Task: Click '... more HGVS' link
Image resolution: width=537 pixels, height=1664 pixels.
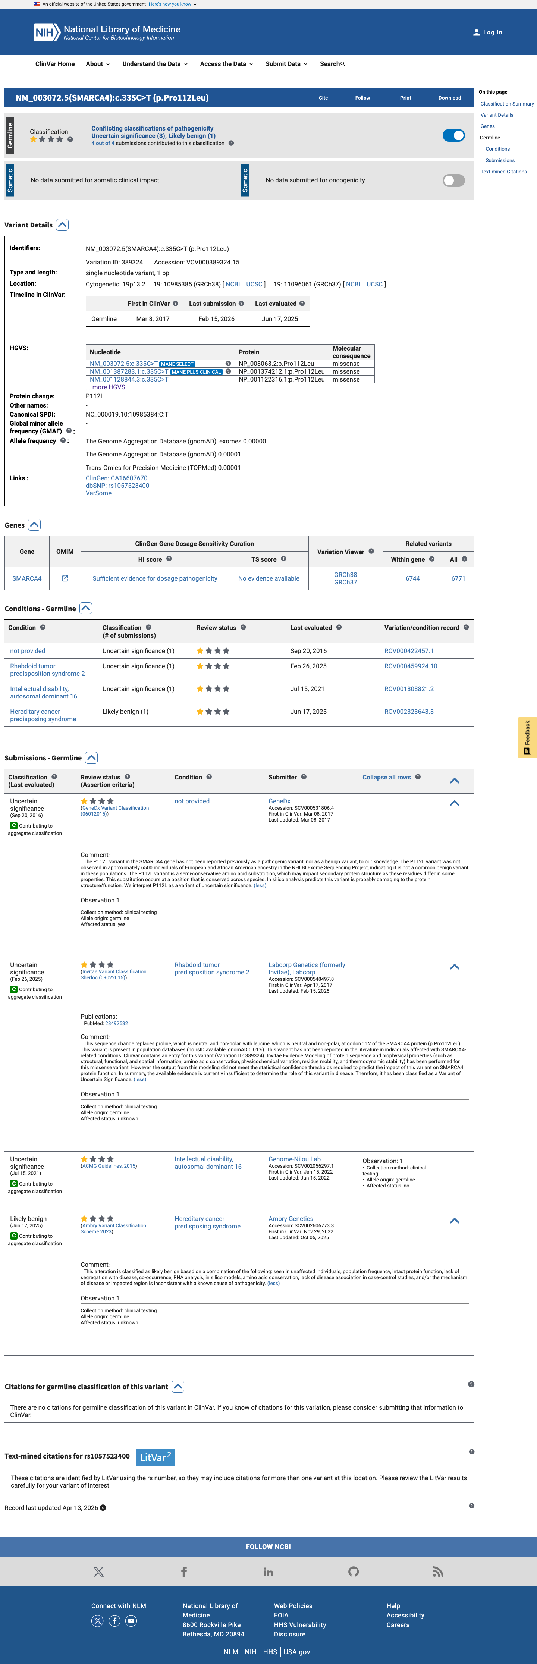Action: pyautogui.click(x=105, y=387)
